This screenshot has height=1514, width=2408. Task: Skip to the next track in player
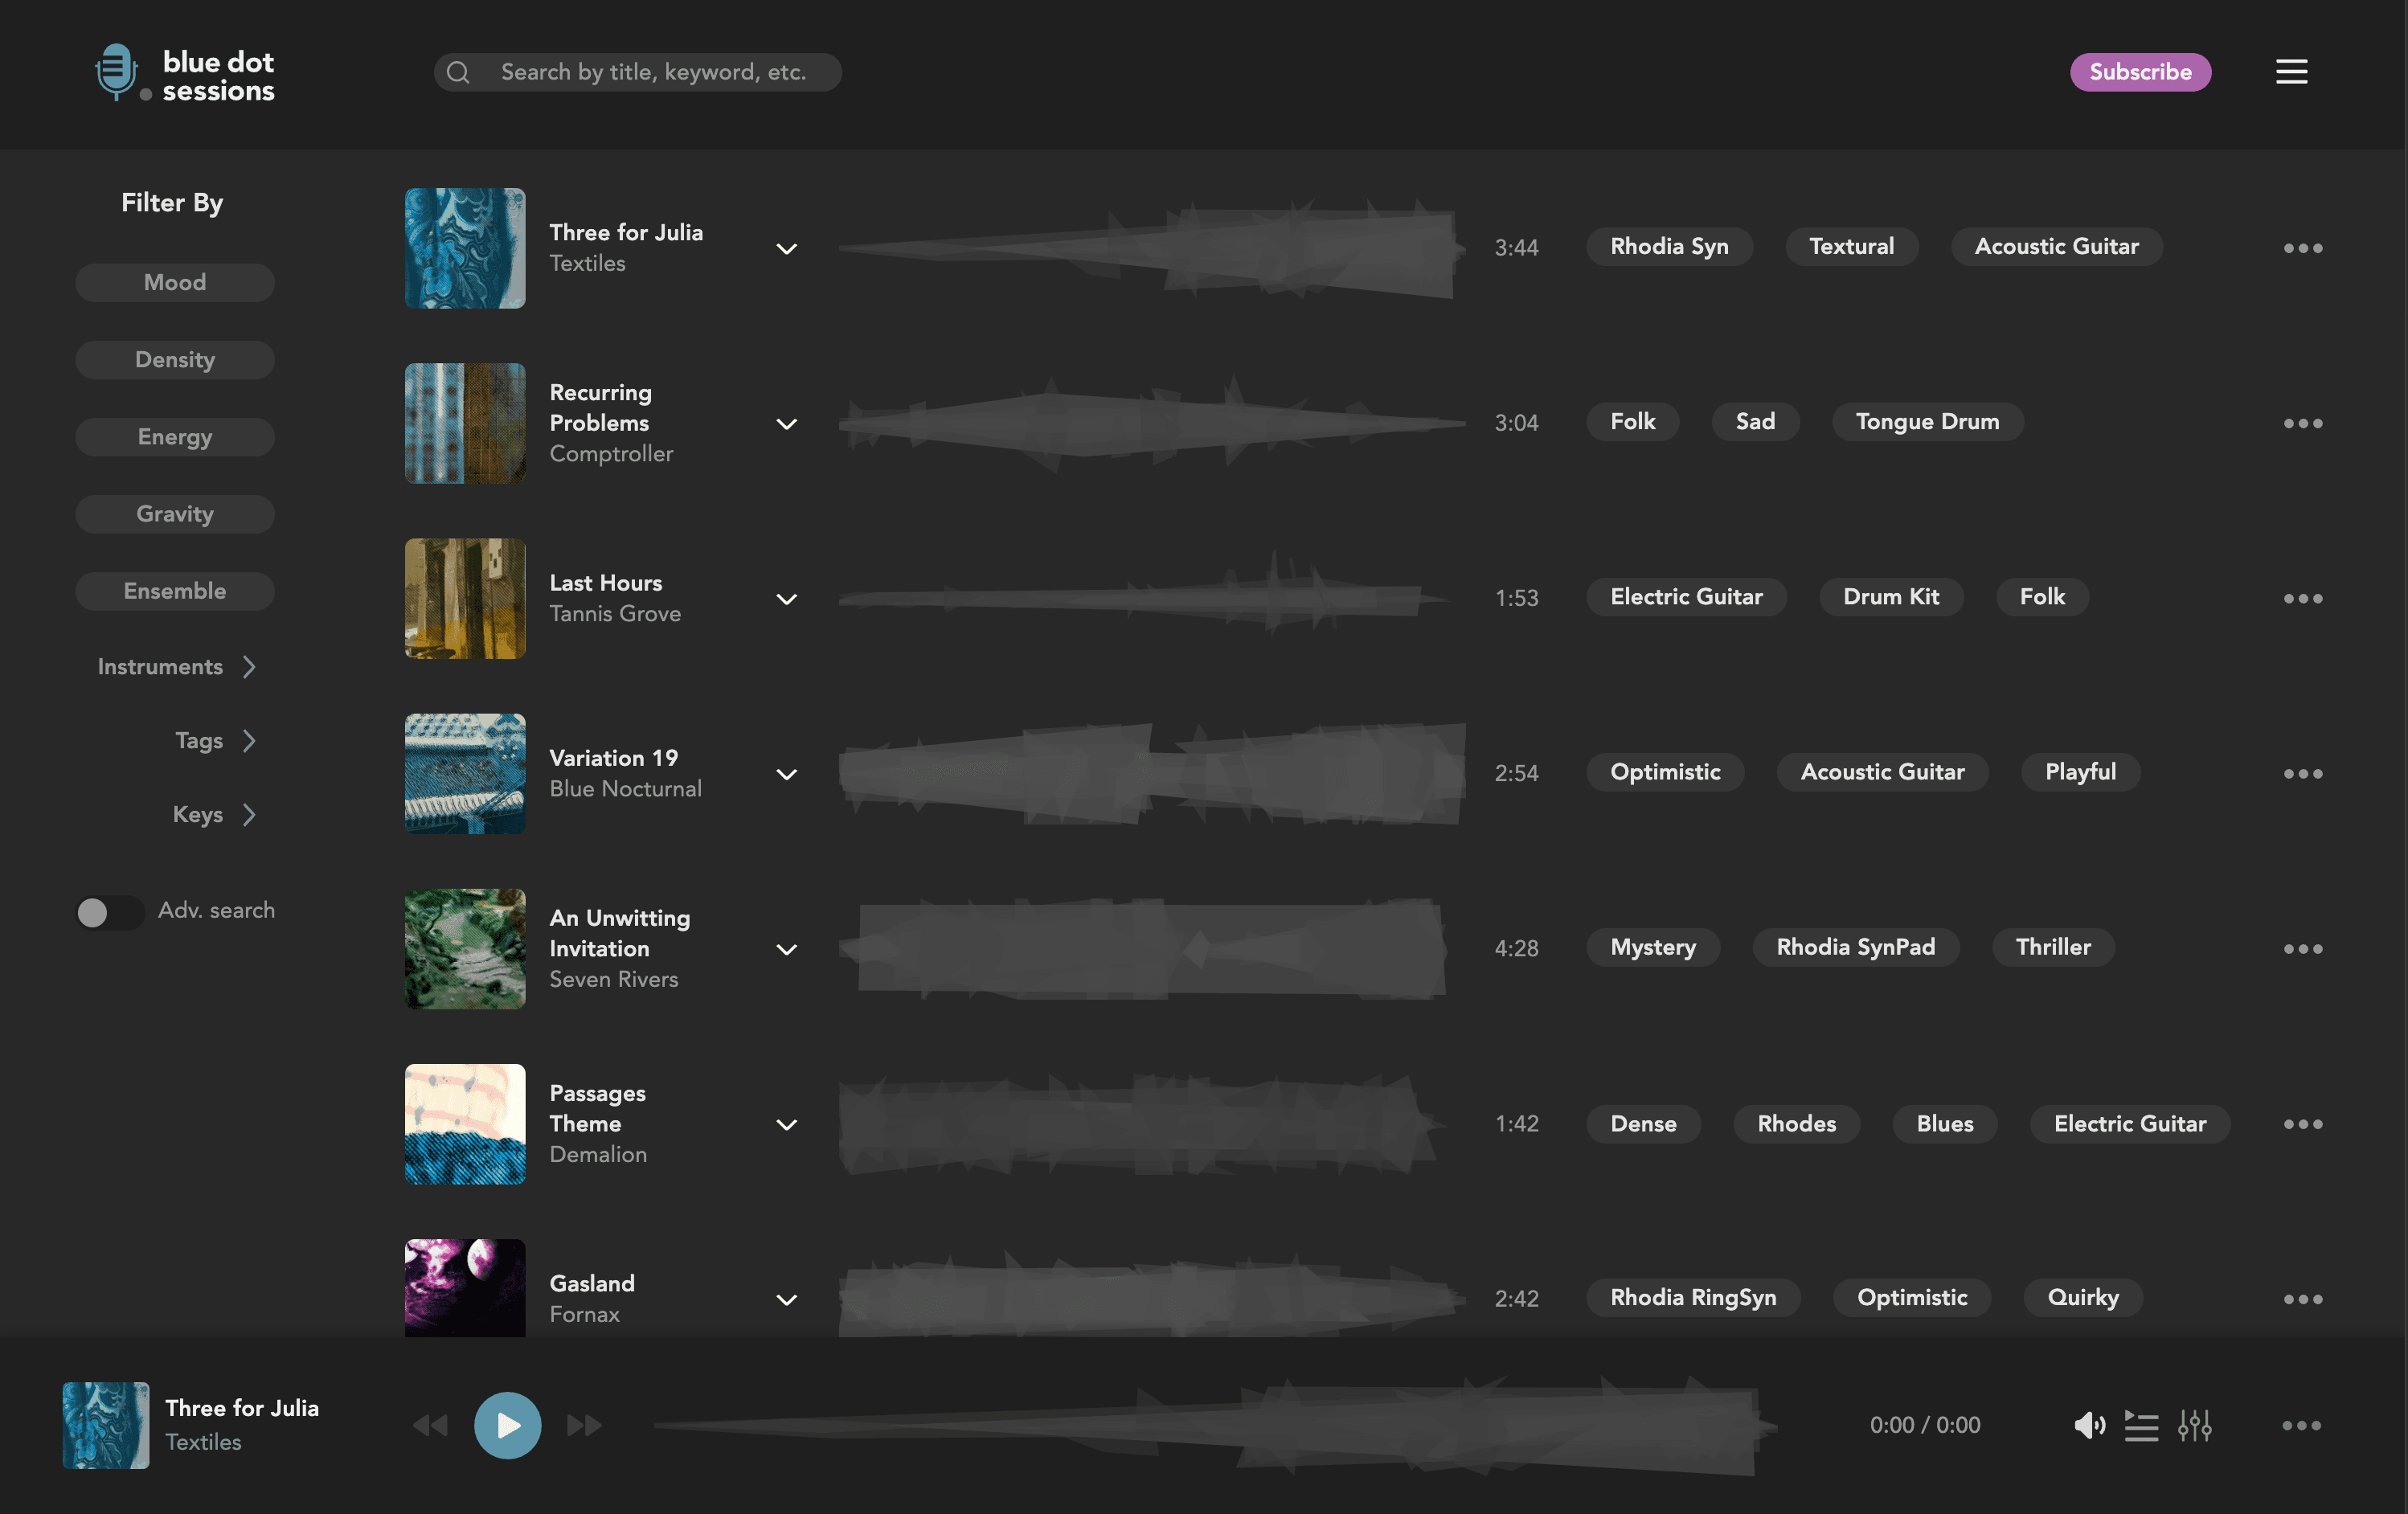pyautogui.click(x=584, y=1425)
